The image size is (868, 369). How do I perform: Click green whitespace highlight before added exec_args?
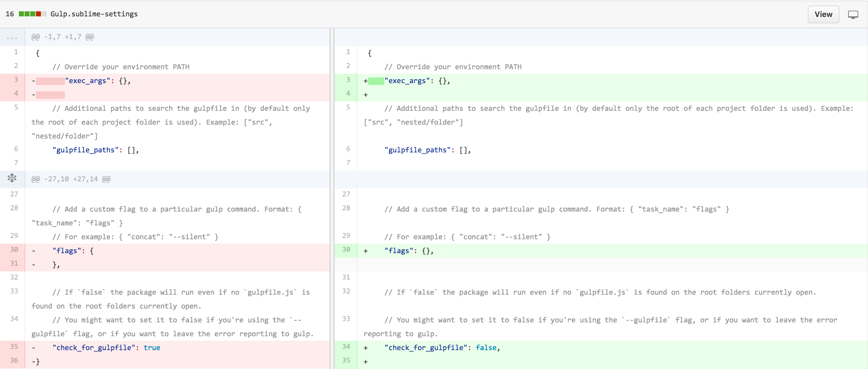376,81
